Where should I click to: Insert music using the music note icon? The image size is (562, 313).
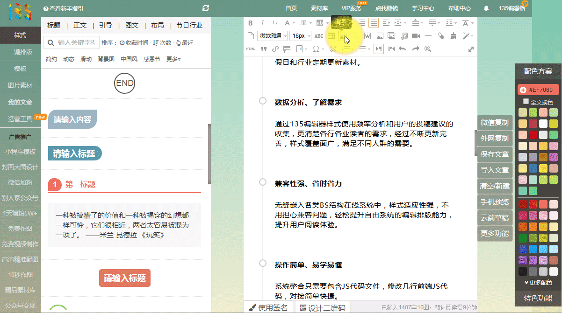coord(404,36)
